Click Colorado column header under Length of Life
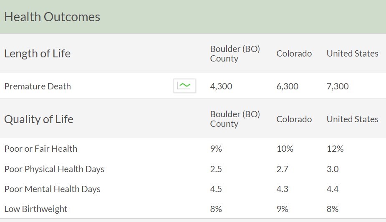This screenshot has height=222, width=386. [294, 54]
